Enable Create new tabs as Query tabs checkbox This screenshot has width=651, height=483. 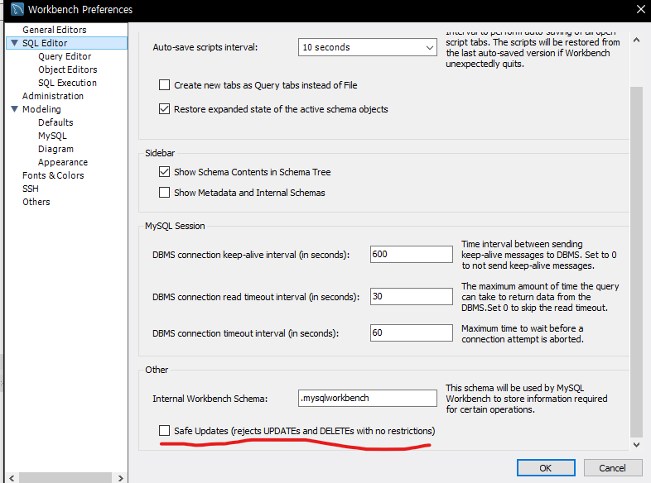click(x=165, y=85)
